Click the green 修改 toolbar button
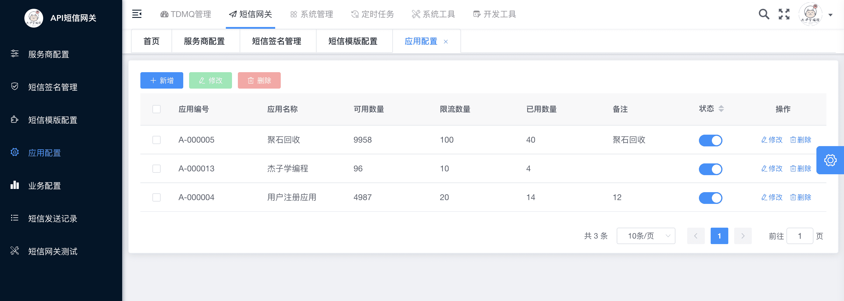844x301 pixels. click(x=211, y=80)
